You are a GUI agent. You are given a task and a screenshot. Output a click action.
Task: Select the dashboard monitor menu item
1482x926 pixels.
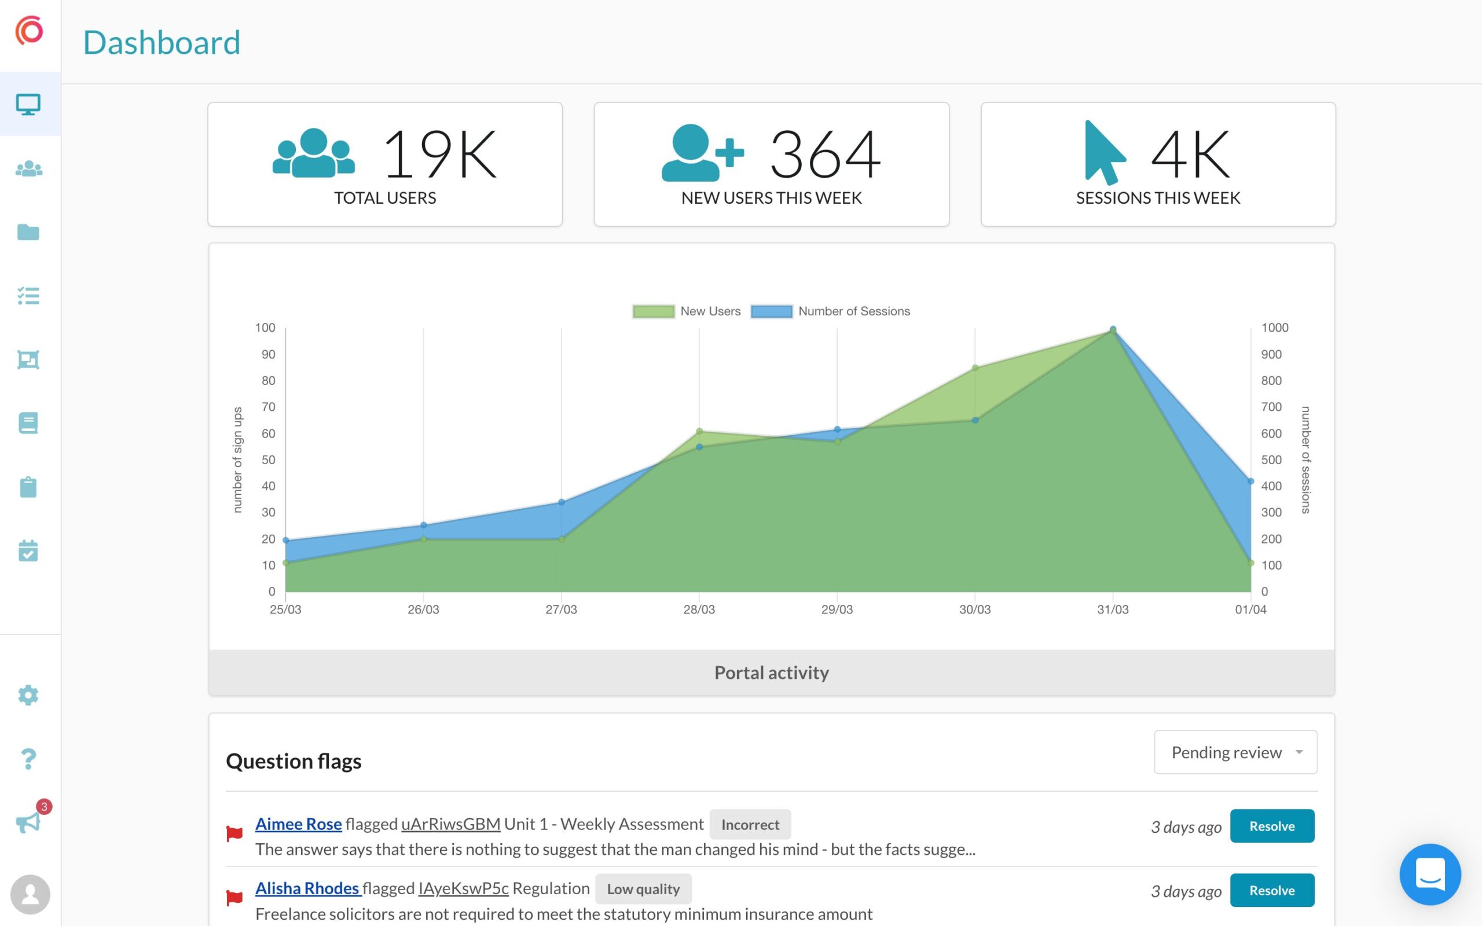28,105
